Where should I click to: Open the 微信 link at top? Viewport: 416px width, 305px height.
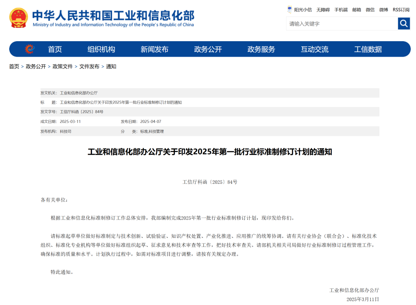370,10
